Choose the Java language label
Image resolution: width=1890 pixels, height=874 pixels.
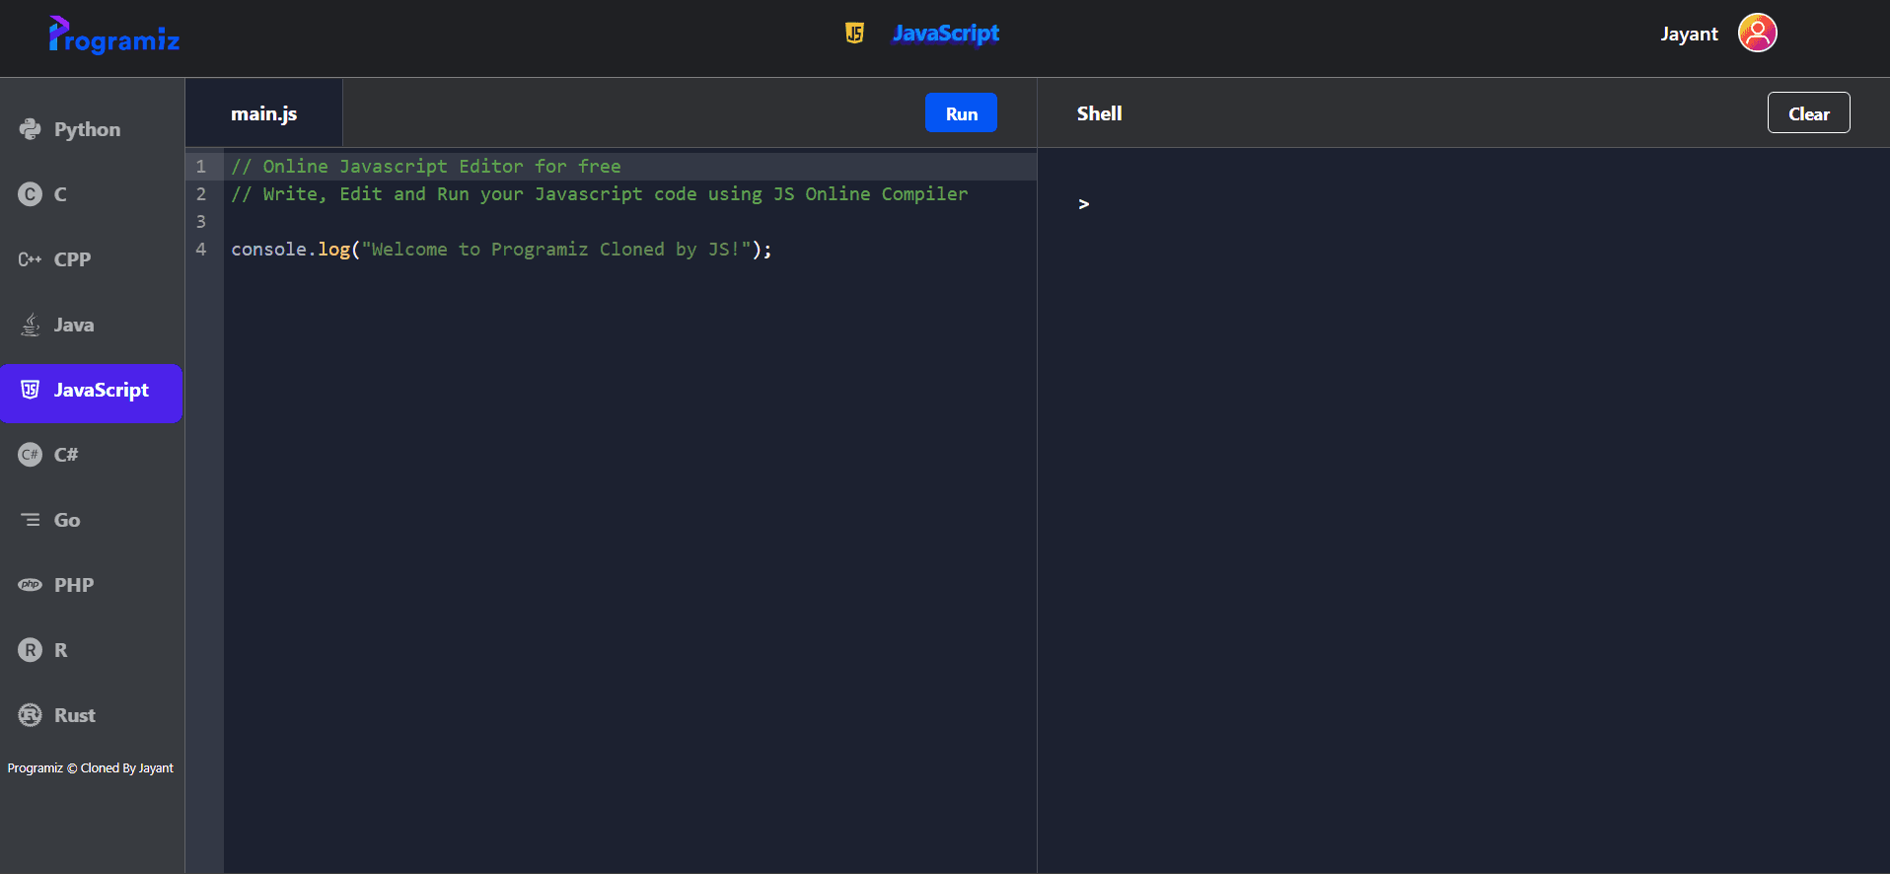(74, 325)
